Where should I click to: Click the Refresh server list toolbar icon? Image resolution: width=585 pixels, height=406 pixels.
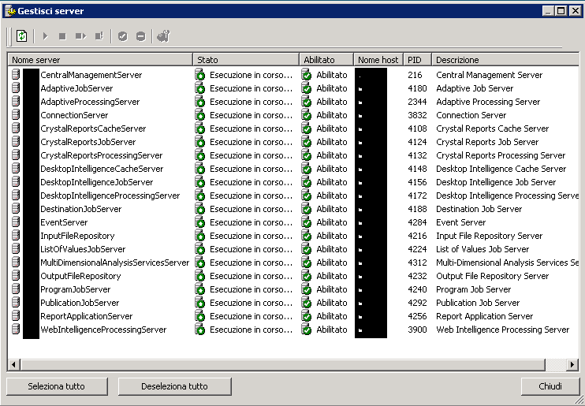click(x=21, y=36)
